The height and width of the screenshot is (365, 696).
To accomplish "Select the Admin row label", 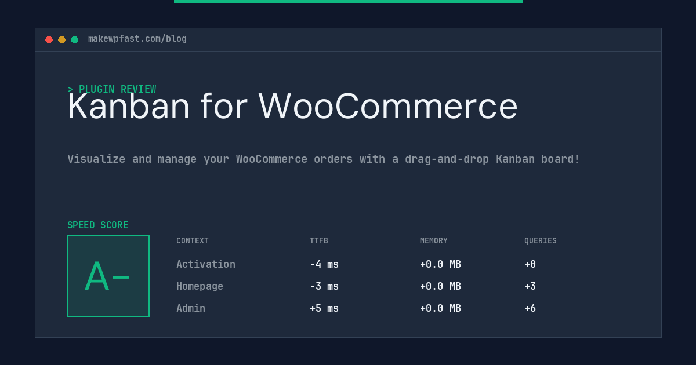I will (x=191, y=308).
